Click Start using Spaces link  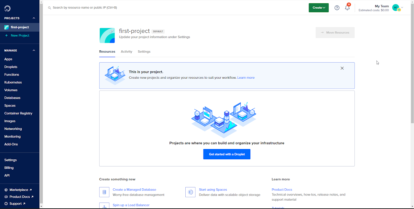click(213, 190)
